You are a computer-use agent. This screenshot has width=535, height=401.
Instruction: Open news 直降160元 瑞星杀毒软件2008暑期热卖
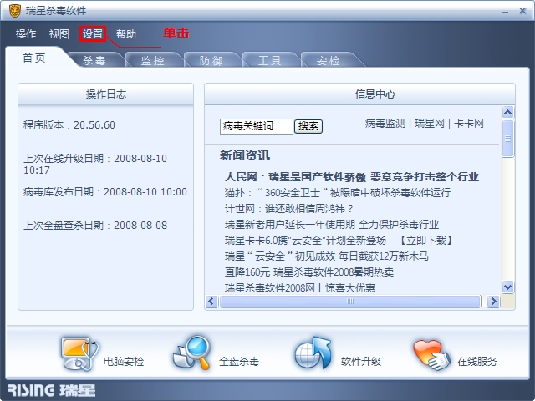point(309,272)
